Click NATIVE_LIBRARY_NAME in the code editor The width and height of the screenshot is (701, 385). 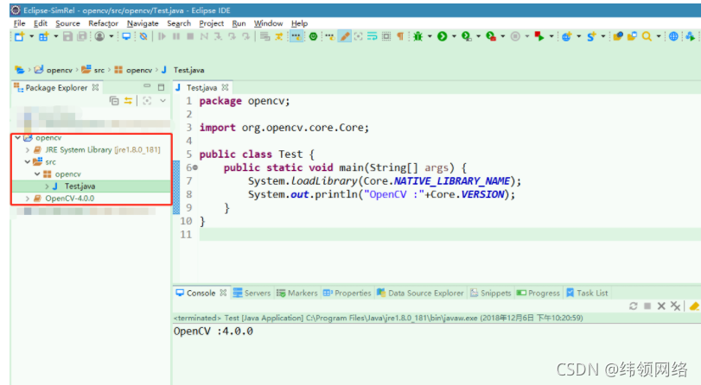[451, 181]
